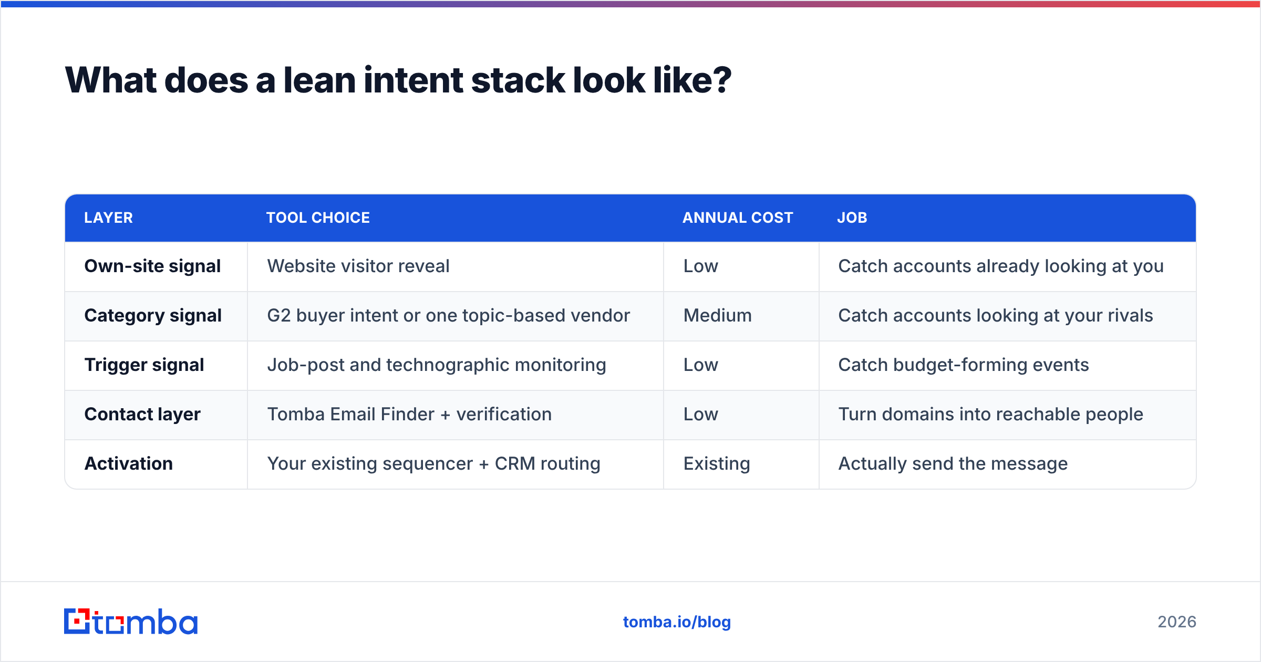Click the 'Trigger signal' row label

point(144,365)
